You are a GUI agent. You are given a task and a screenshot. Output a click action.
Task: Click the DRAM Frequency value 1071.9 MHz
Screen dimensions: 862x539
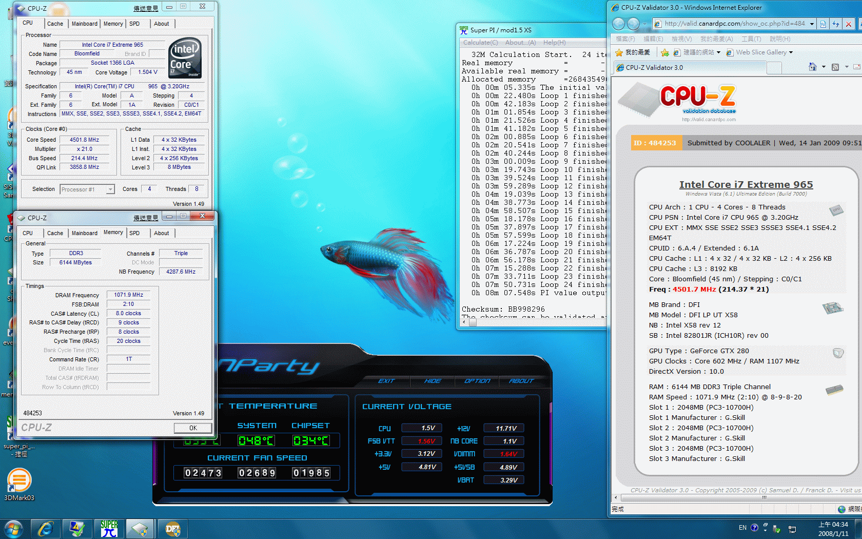tap(128, 295)
